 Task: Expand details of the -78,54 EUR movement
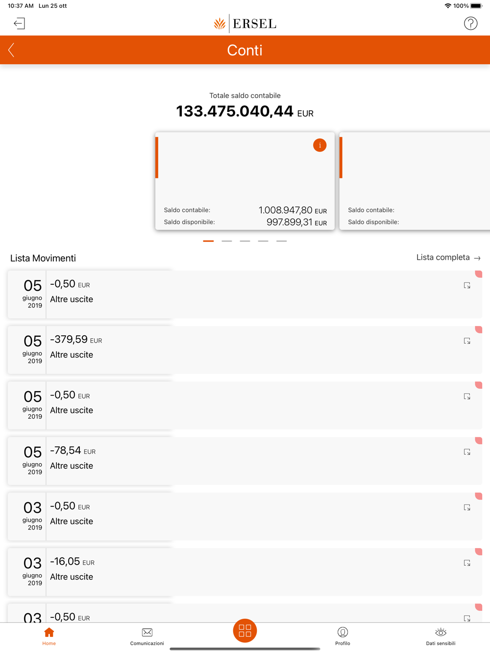(467, 452)
